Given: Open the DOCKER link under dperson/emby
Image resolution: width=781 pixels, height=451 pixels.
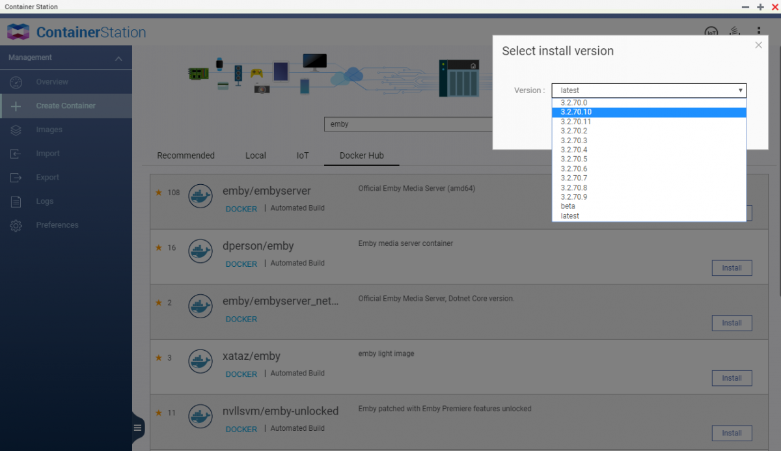Looking at the screenshot, I should pos(241,264).
